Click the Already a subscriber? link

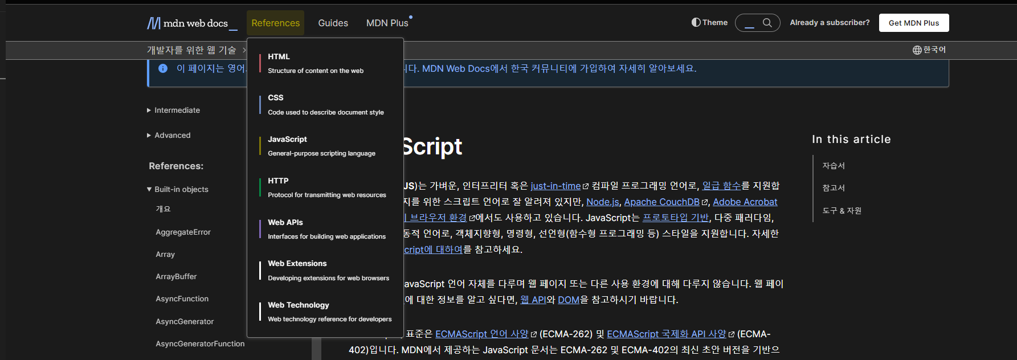(x=830, y=23)
